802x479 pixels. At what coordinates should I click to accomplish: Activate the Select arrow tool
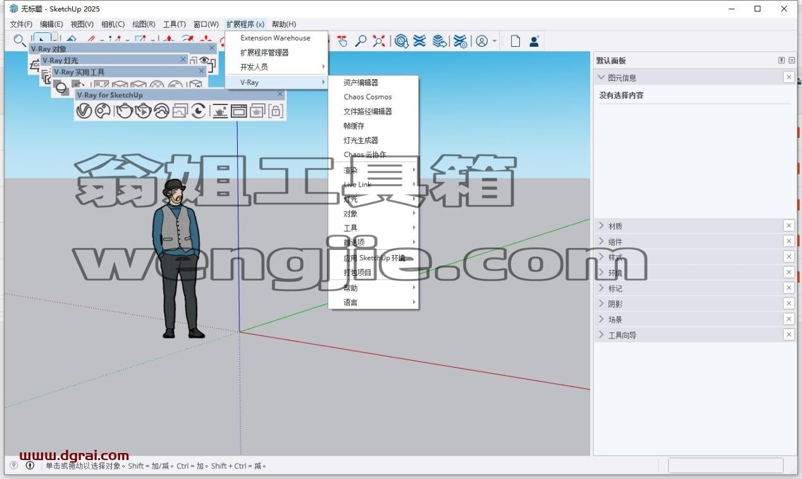[x=42, y=39]
